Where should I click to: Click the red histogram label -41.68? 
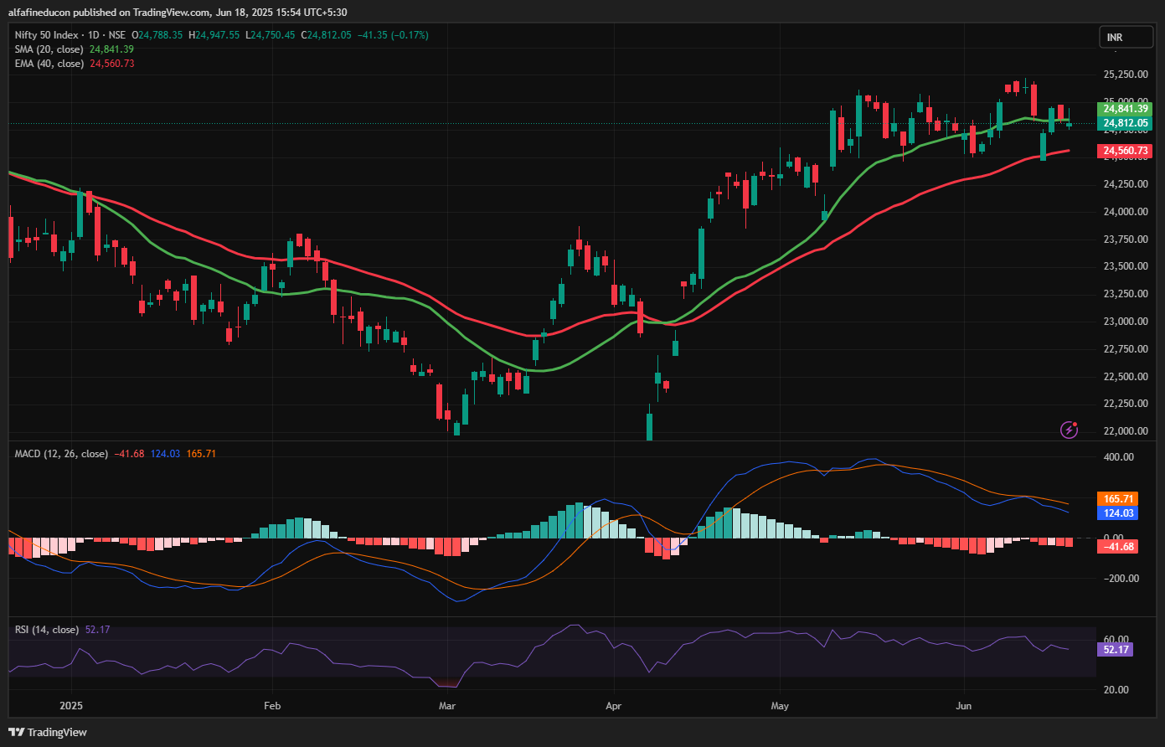1117,547
